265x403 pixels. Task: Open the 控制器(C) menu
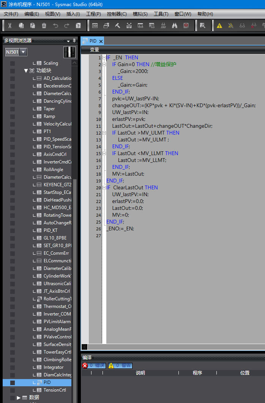click(x=117, y=14)
